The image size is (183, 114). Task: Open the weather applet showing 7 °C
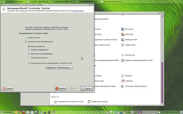(x=161, y=112)
